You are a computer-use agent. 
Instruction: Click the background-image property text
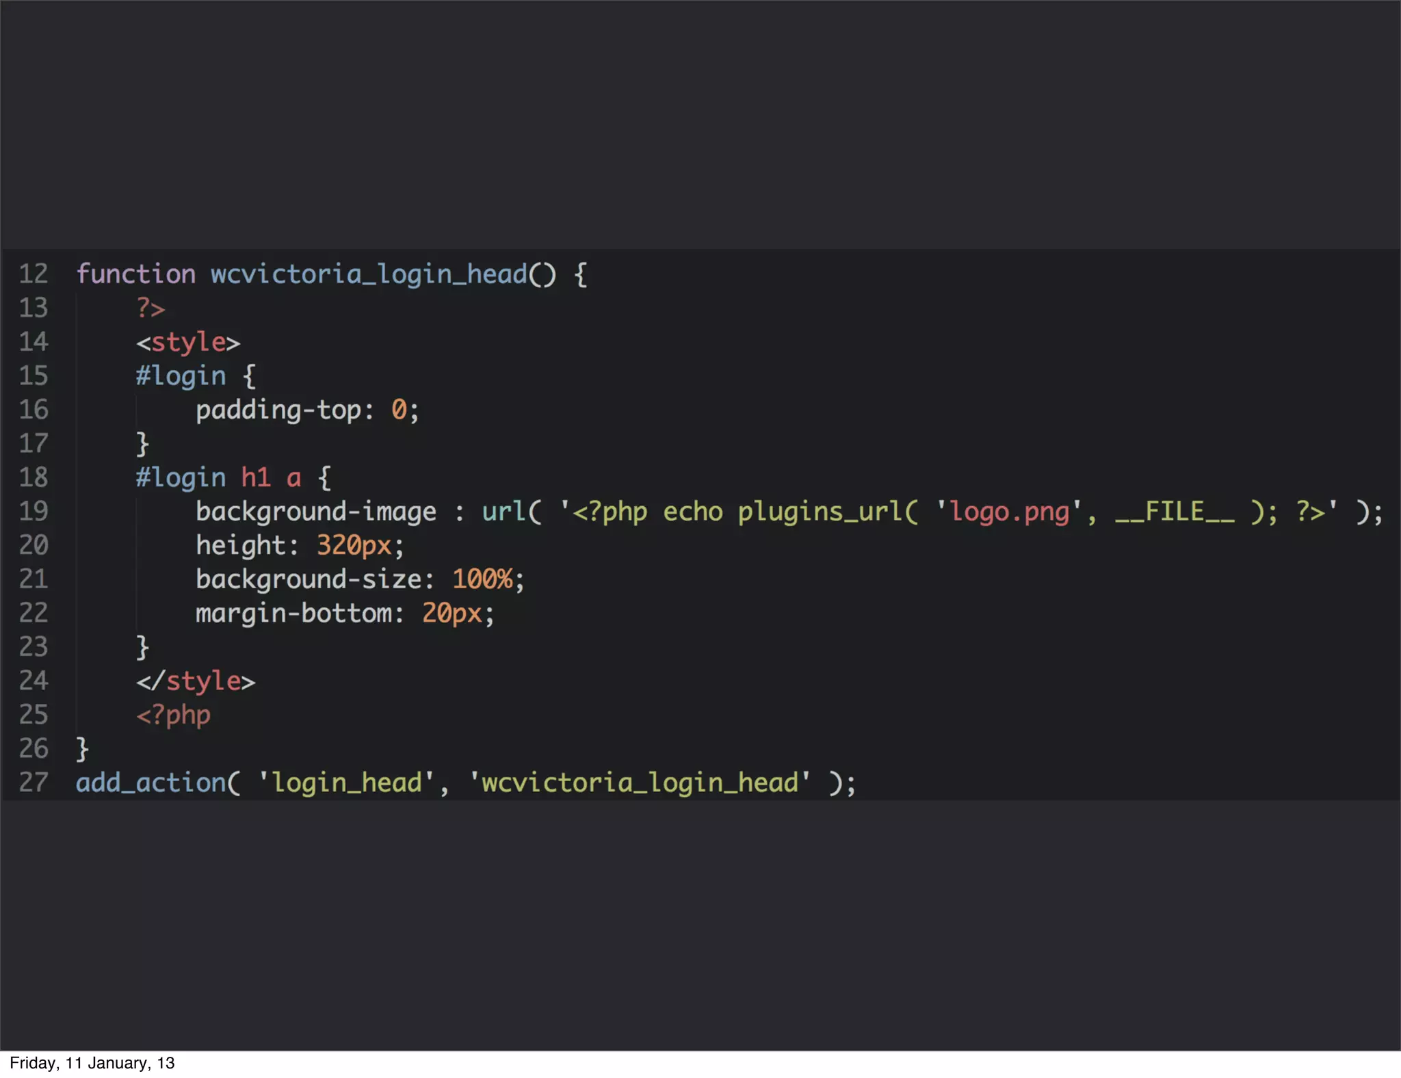coord(315,512)
